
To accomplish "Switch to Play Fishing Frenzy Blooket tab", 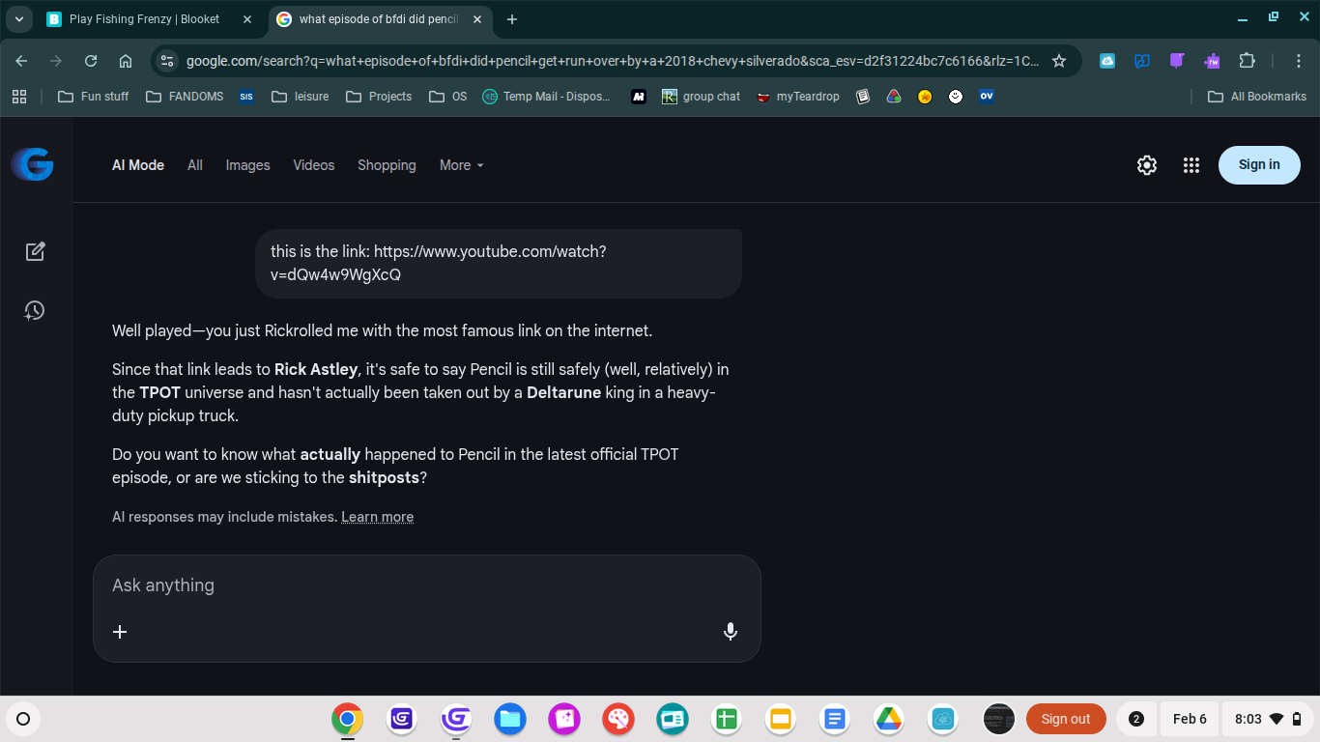I will 143,19.
